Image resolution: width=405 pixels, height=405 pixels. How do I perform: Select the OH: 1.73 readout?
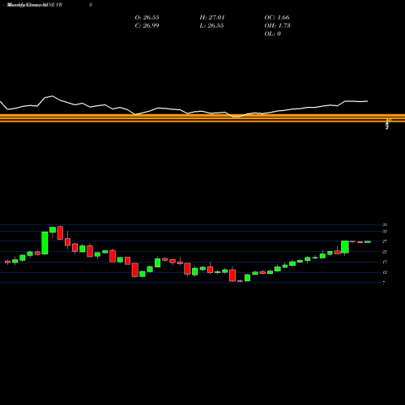click(x=277, y=26)
